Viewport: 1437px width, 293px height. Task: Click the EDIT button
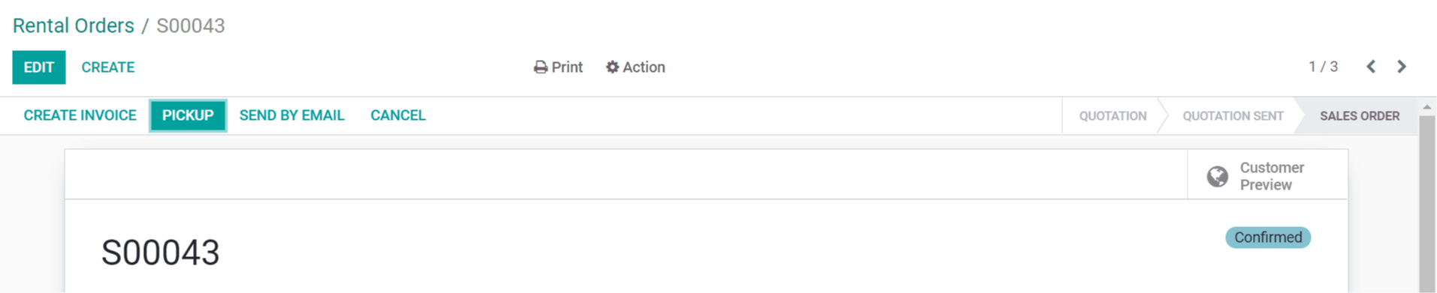pos(39,67)
